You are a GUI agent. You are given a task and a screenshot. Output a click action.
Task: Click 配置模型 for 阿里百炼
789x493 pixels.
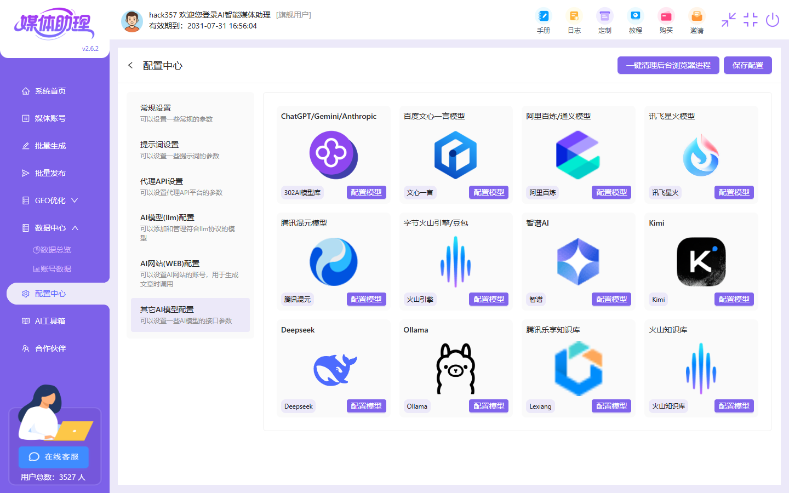pos(611,192)
